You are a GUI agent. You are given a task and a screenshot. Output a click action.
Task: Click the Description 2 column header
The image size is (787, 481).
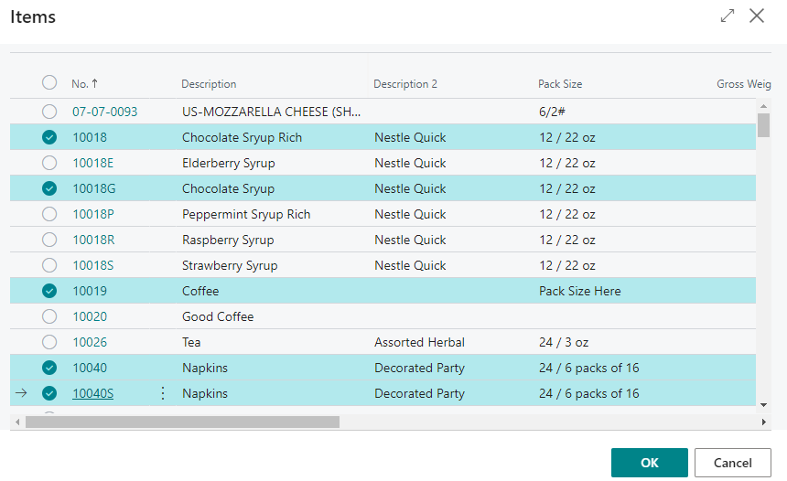pyautogui.click(x=405, y=84)
